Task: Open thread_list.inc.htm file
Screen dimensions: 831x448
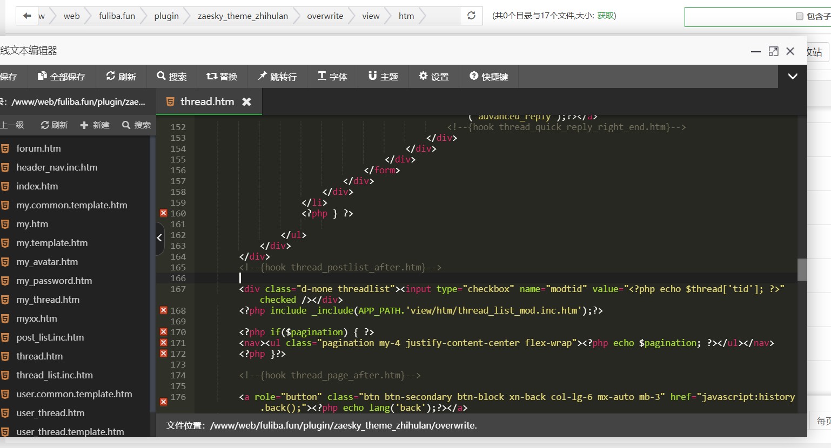Action: [55, 375]
